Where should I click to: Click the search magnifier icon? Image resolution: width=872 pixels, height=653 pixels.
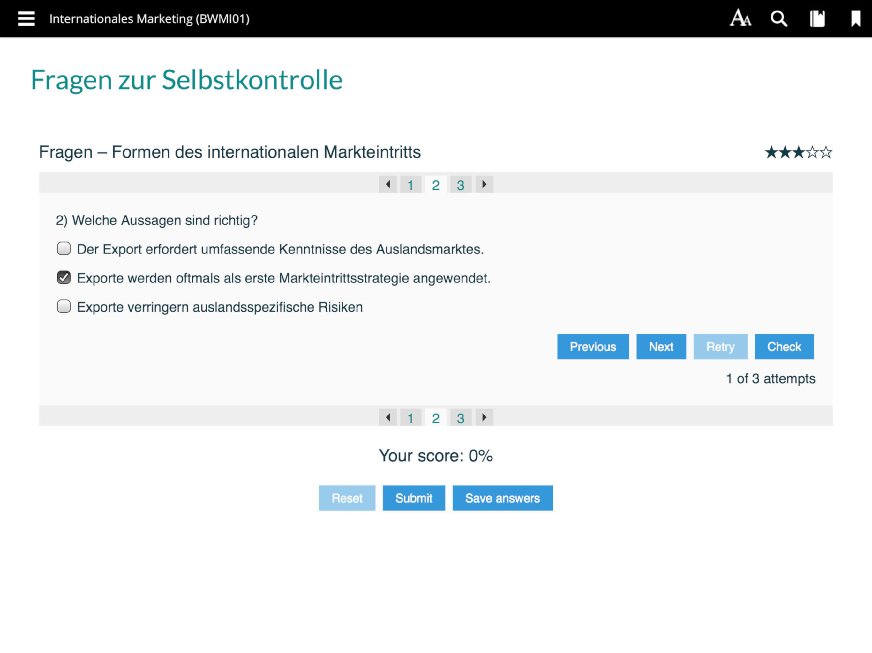778,18
